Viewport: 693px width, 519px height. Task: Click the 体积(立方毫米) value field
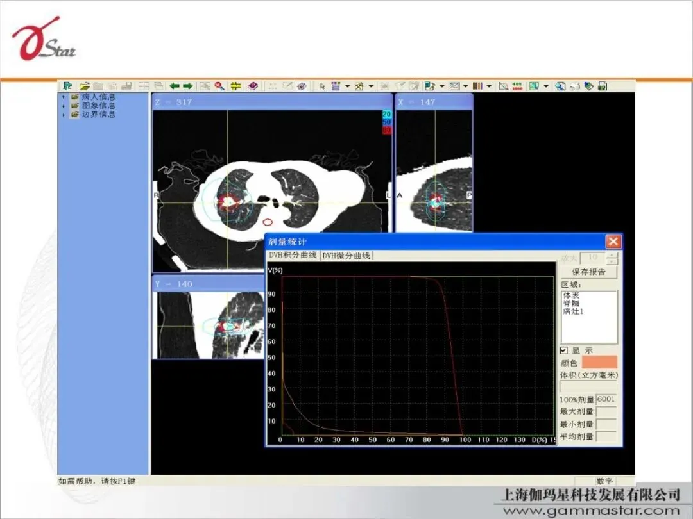[x=588, y=386]
